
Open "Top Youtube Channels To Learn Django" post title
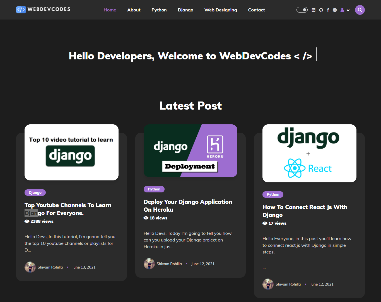[68, 209]
